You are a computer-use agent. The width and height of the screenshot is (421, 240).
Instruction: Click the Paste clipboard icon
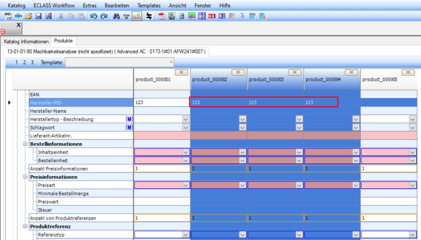click(81, 16)
